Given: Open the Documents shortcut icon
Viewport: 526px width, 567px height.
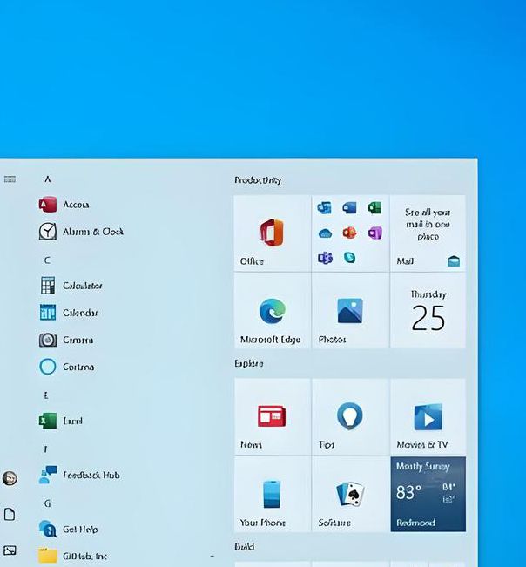Looking at the screenshot, I should (10, 514).
